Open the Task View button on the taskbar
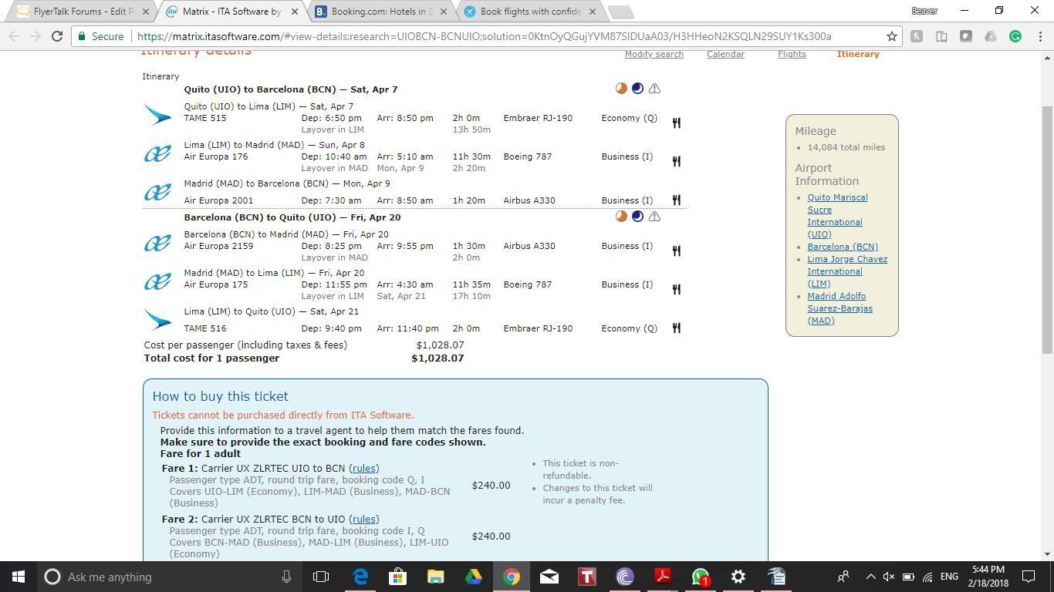The height and width of the screenshot is (592, 1054). pyautogui.click(x=321, y=577)
